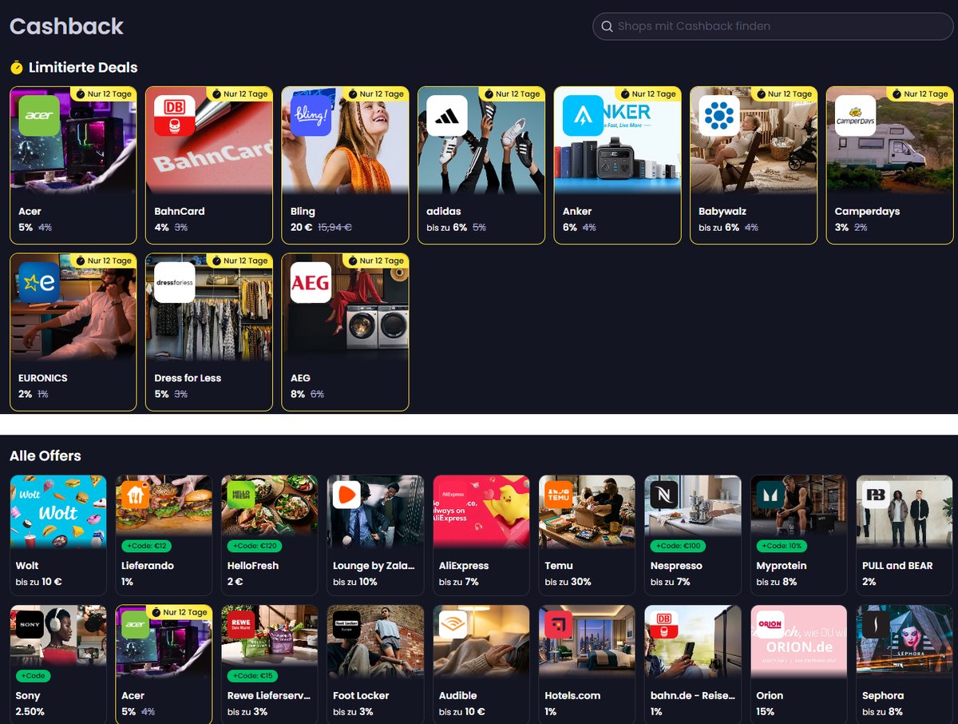This screenshot has height=724, width=958.
Task: Click the search magnifier icon
Action: (607, 26)
